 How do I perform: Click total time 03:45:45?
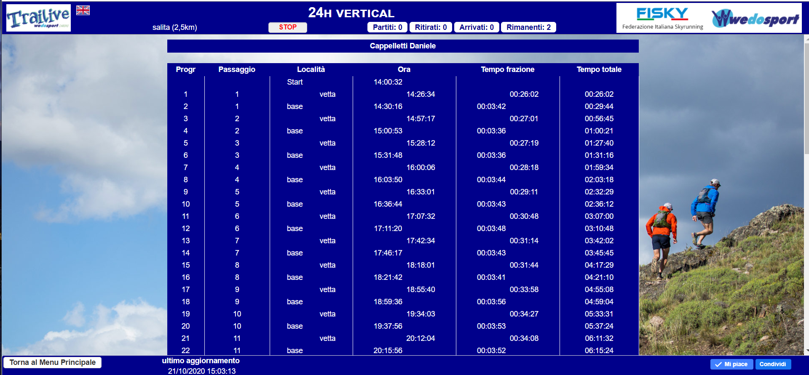coord(599,253)
